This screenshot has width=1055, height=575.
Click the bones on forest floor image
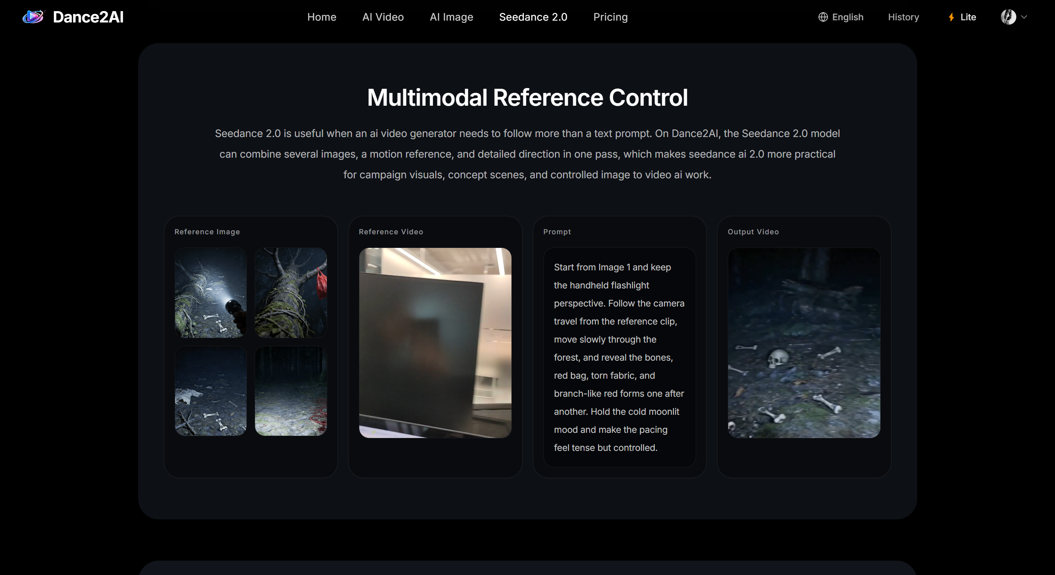point(210,391)
